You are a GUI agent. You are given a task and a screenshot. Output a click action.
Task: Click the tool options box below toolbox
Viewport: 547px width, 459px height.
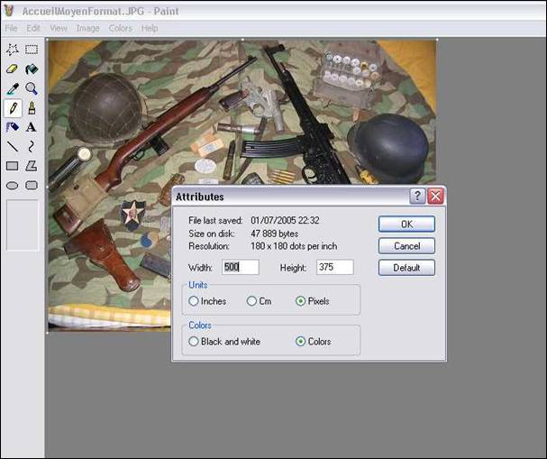point(23,225)
